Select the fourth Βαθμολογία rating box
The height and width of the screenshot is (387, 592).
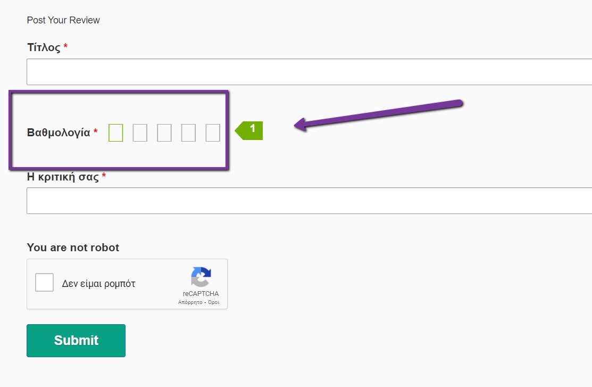(x=188, y=133)
